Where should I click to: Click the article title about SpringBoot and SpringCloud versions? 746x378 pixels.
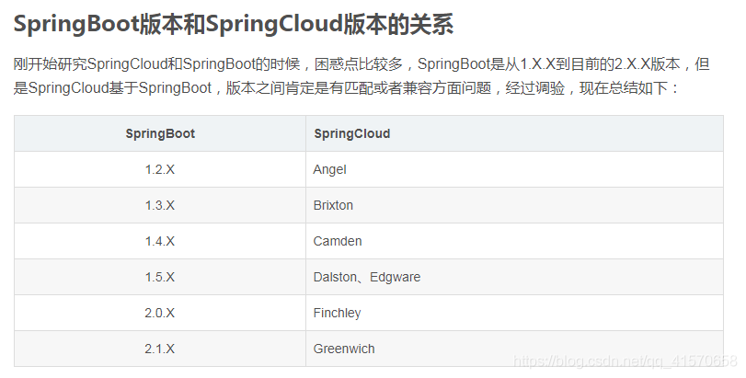pyautogui.click(x=234, y=25)
